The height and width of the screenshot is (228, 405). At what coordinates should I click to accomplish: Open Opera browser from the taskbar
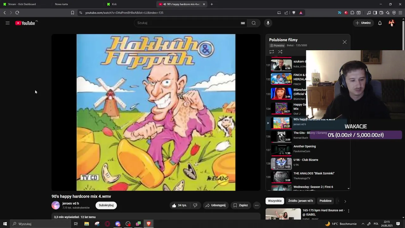pos(107,224)
